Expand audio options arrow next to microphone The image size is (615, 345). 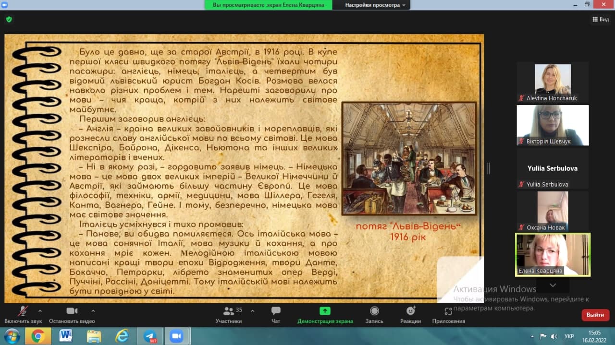40,310
